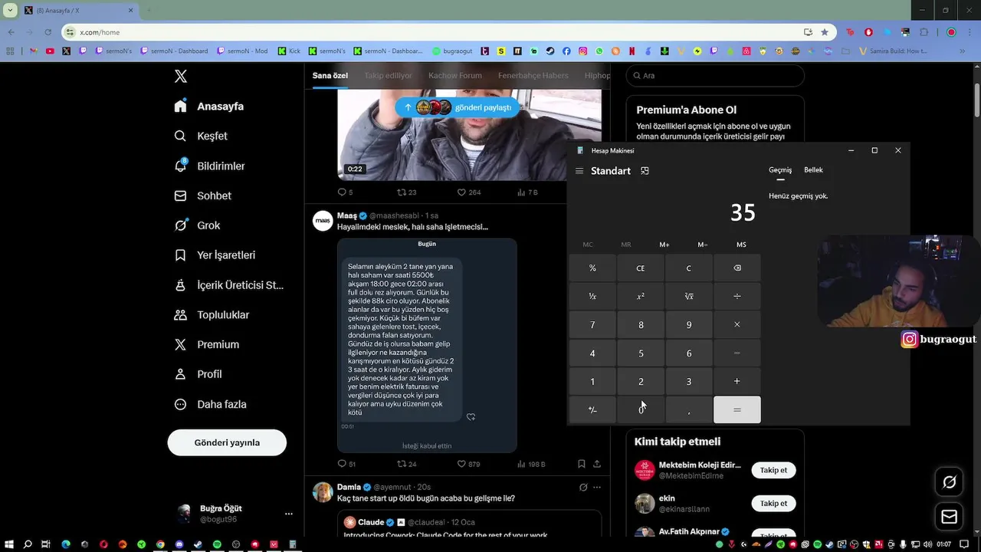This screenshot has width=981, height=552.
Task: Open account menu dots next to Buğra Öğüt
Action: tap(289, 514)
